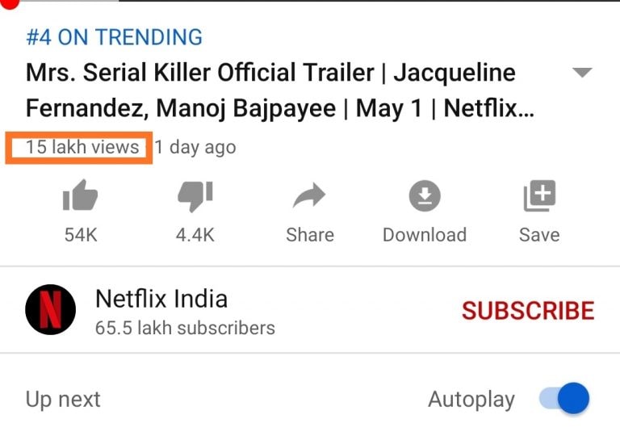Click the 1 day ago timestamp

click(x=196, y=147)
